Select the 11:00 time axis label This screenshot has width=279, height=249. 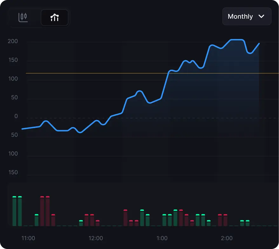tap(28, 238)
